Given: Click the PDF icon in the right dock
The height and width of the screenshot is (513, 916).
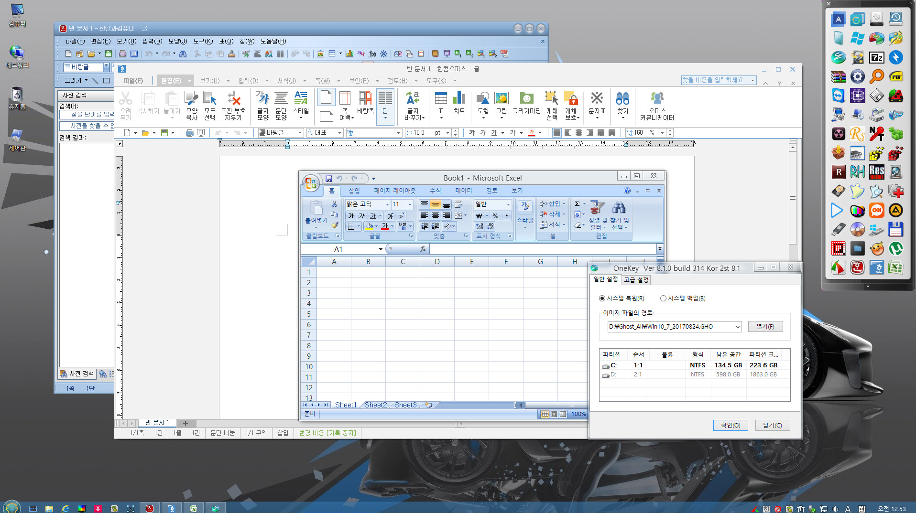Looking at the screenshot, I should (896, 76).
